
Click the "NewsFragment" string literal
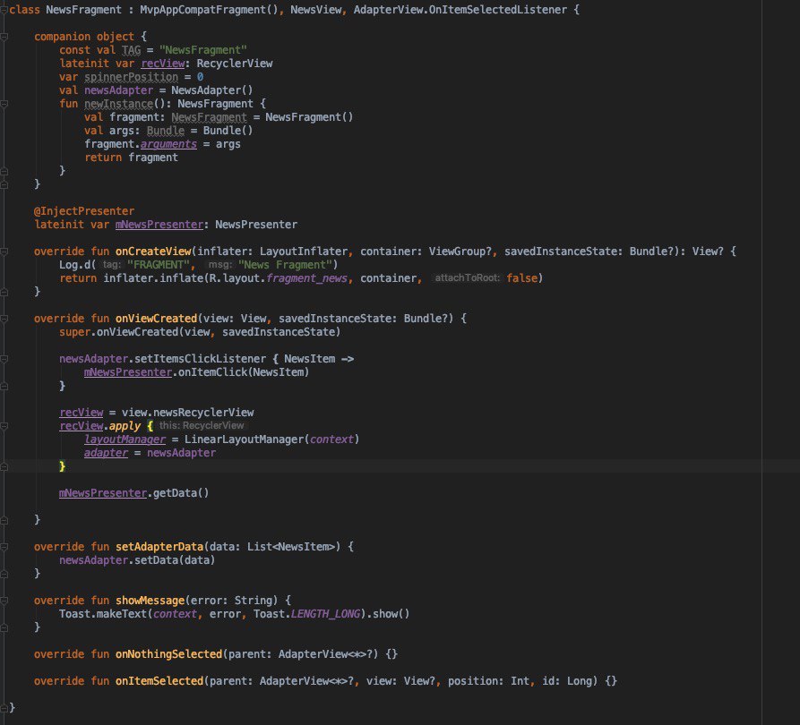(203, 50)
